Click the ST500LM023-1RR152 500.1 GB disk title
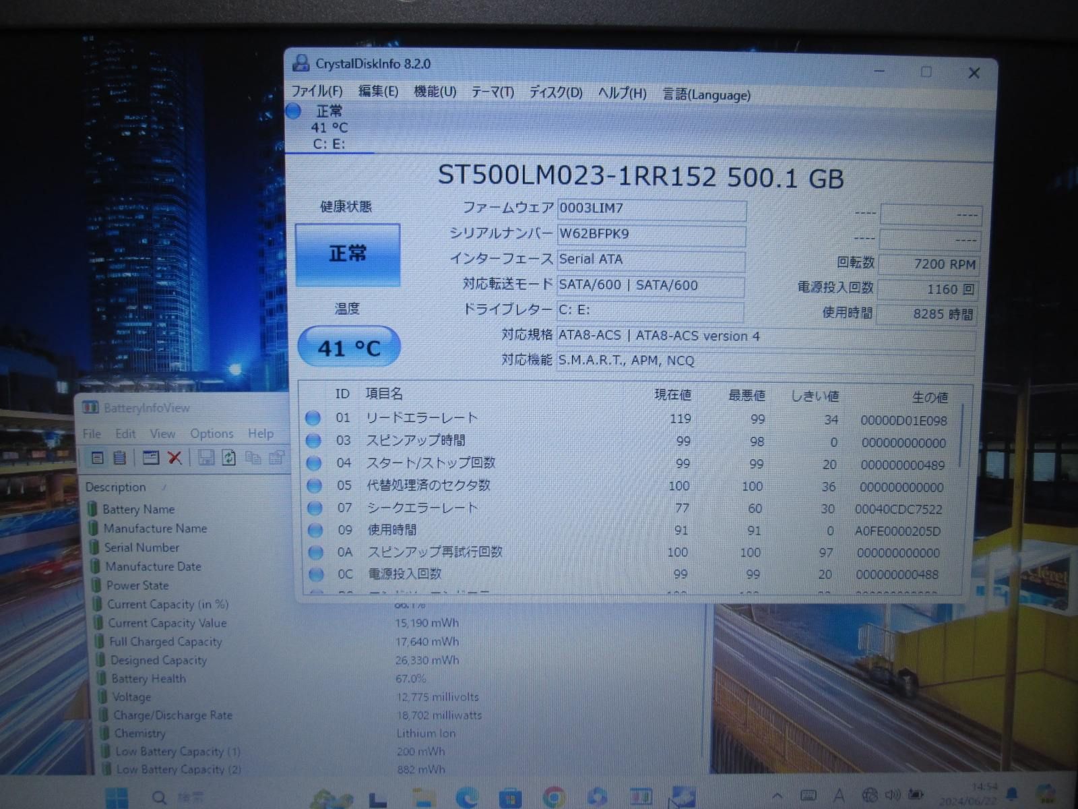Image resolution: width=1078 pixels, height=809 pixels. [640, 177]
